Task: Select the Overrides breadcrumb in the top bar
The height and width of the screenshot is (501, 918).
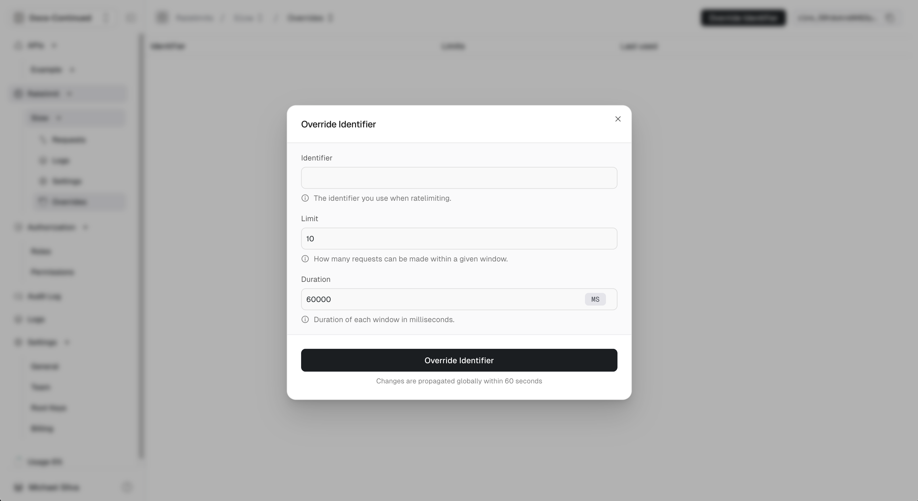Action: (305, 18)
